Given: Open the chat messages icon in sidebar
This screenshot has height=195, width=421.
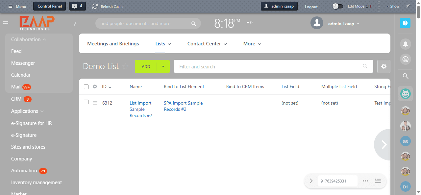Looking at the screenshot, I should [405, 59].
